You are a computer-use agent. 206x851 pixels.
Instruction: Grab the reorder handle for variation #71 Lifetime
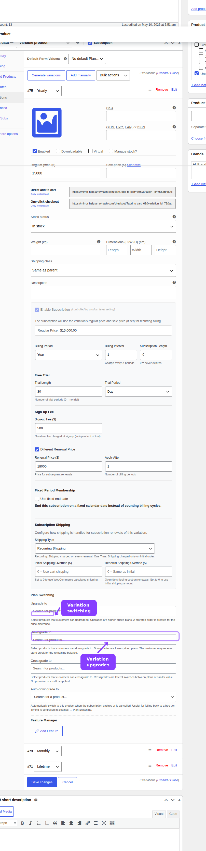tap(150, 766)
